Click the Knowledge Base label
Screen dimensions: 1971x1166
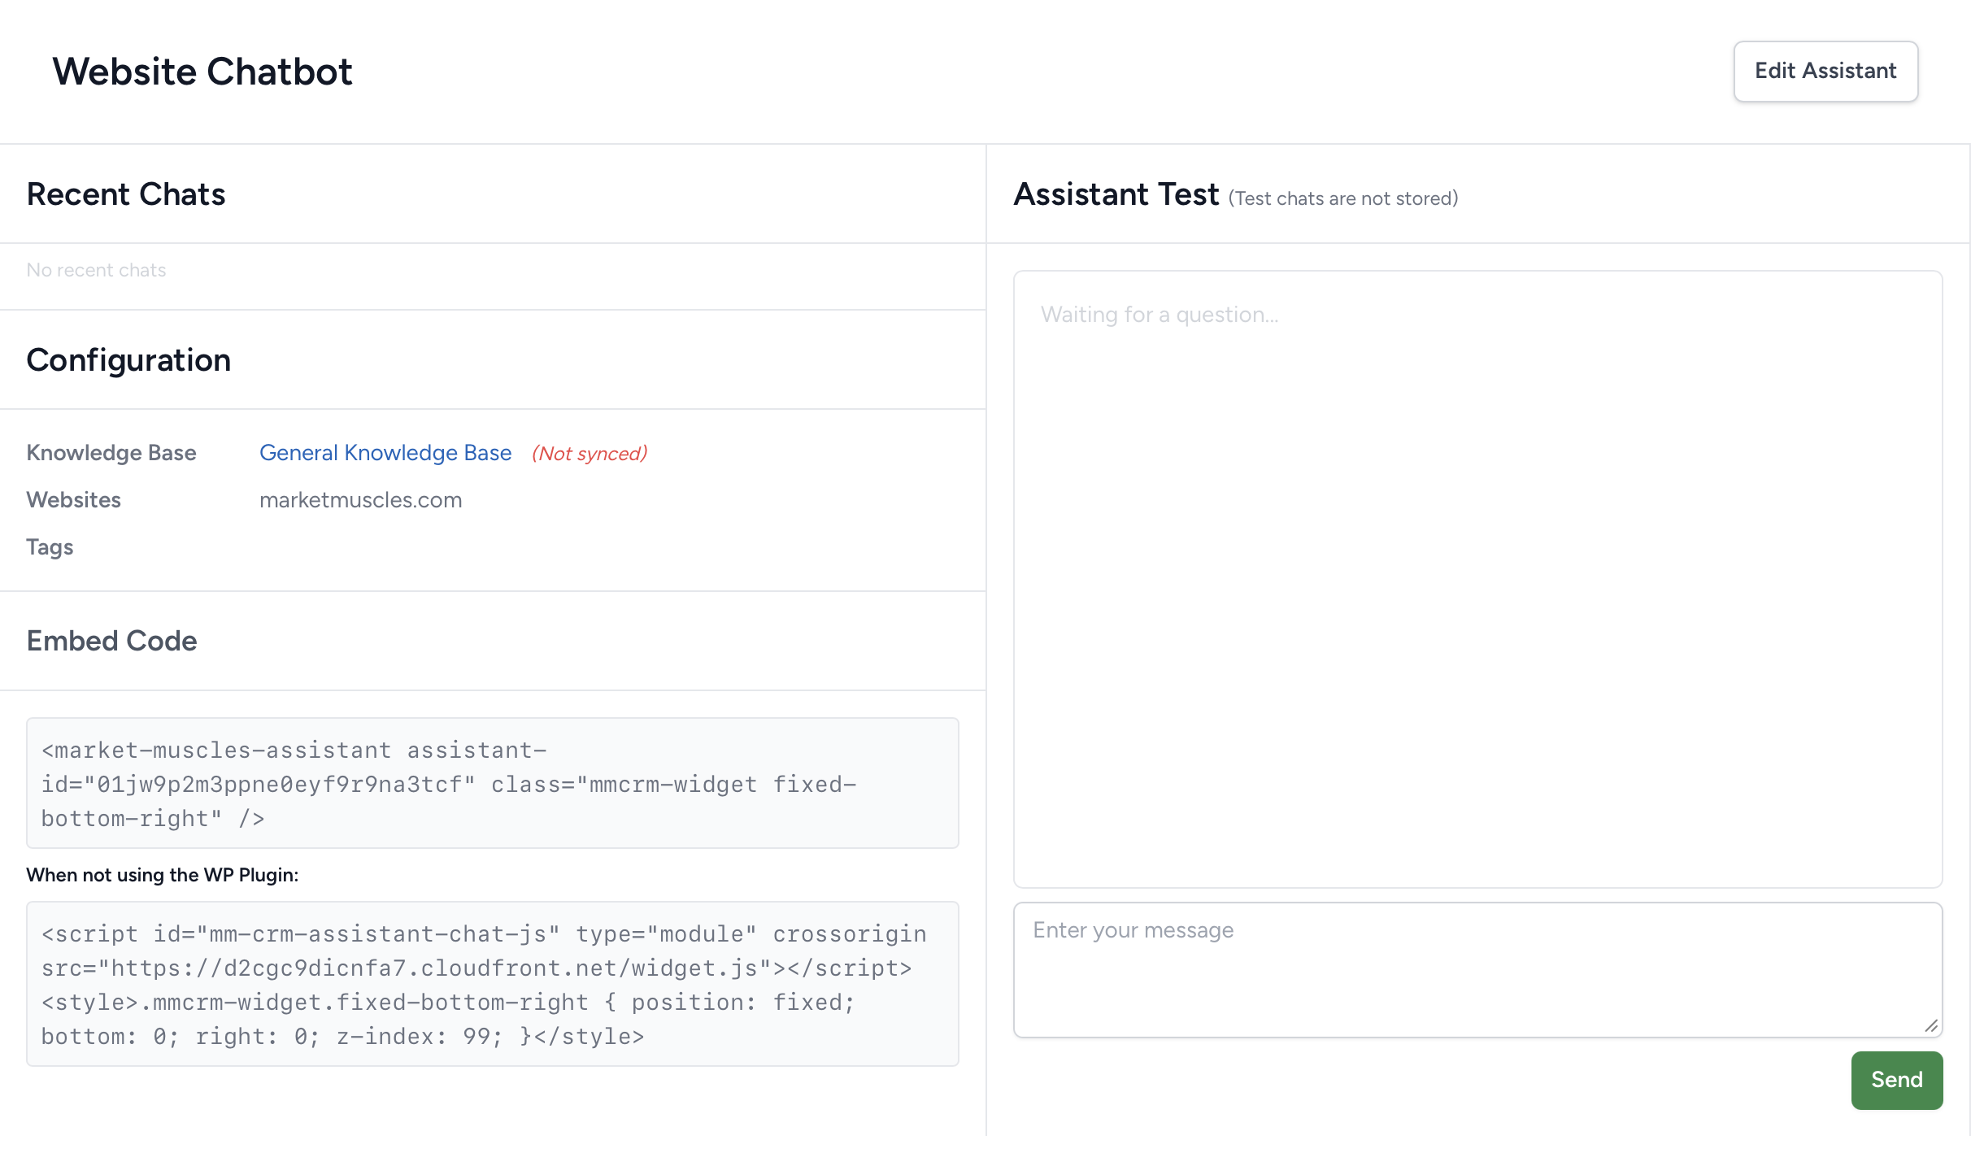click(111, 453)
